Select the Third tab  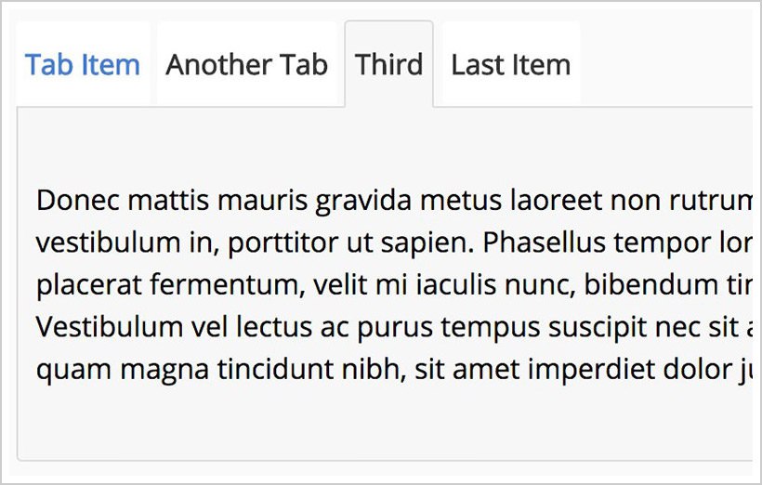click(388, 65)
